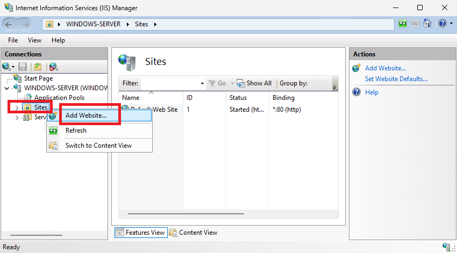
Task: Click the Content View icon in context menu
Action: 53,146
